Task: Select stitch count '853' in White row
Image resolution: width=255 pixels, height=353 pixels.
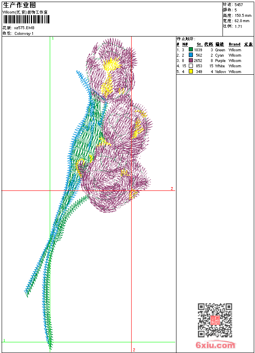Action: [x=199, y=66]
